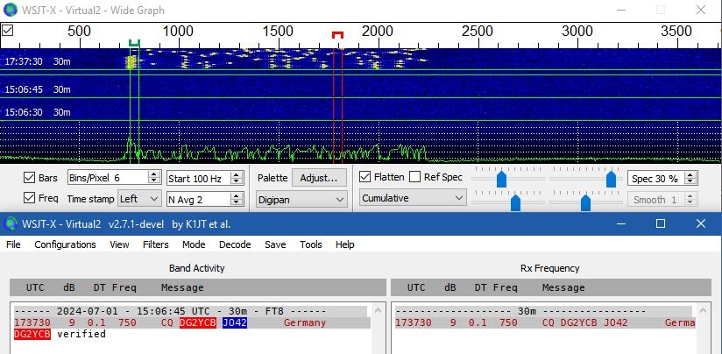Click the Germany country label in Band Activity
The width and height of the screenshot is (722, 354).
[305, 322]
